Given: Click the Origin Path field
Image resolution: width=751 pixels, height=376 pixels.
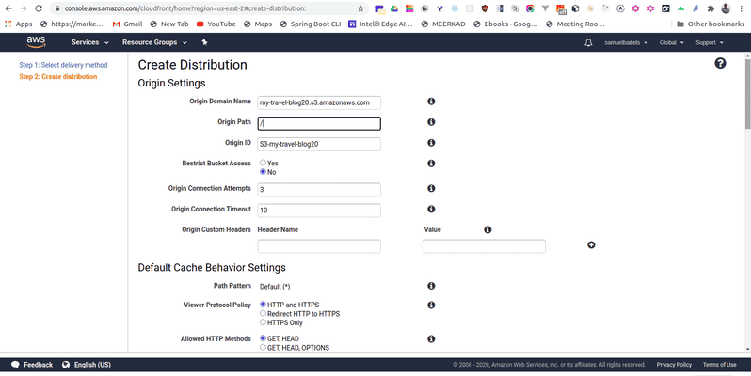Looking at the screenshot, I should pyautogui.click(x=319, y=123).
